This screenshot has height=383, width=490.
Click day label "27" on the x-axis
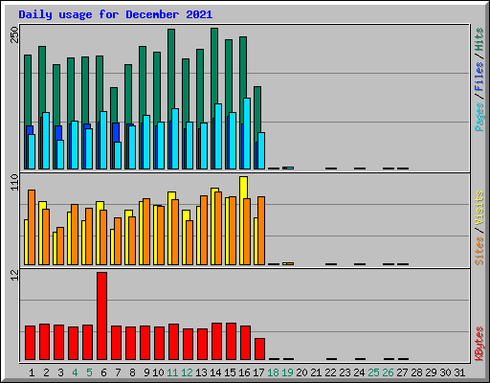coord(402,372)
